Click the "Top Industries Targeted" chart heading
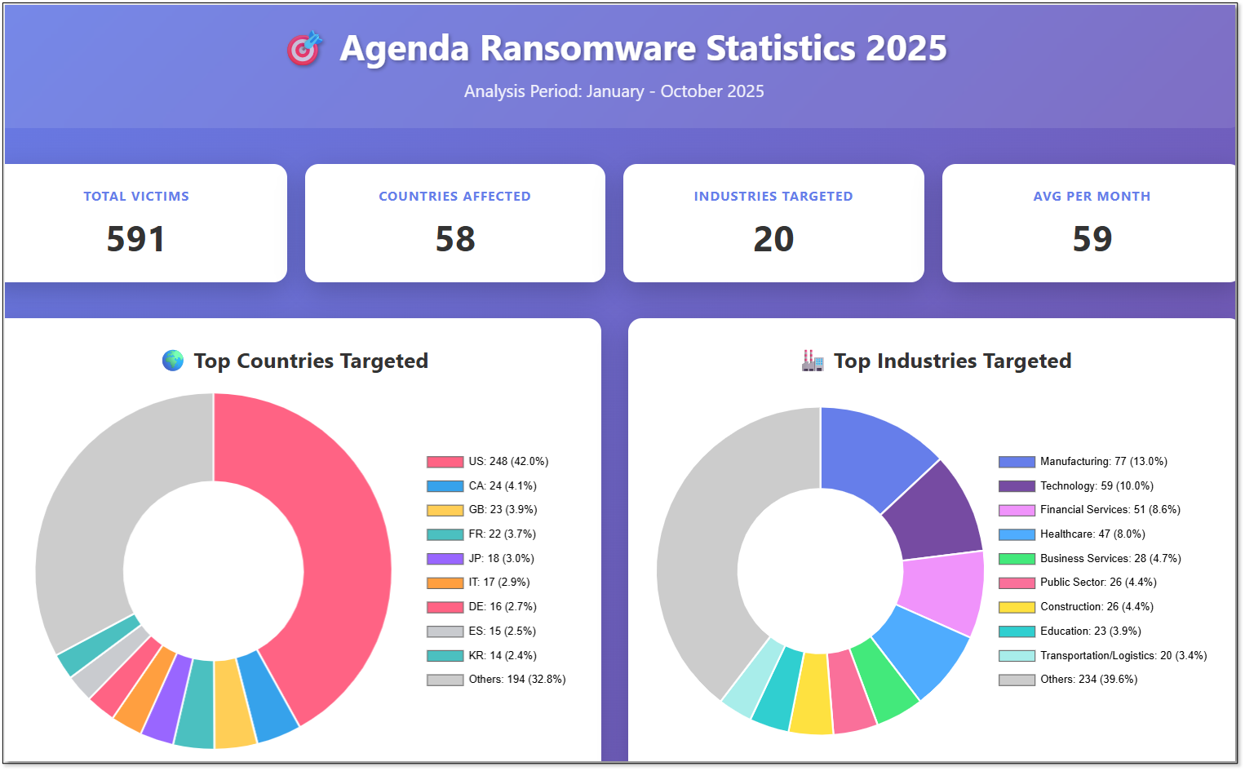The image size is (1245, 771). (x=952, y=361)
